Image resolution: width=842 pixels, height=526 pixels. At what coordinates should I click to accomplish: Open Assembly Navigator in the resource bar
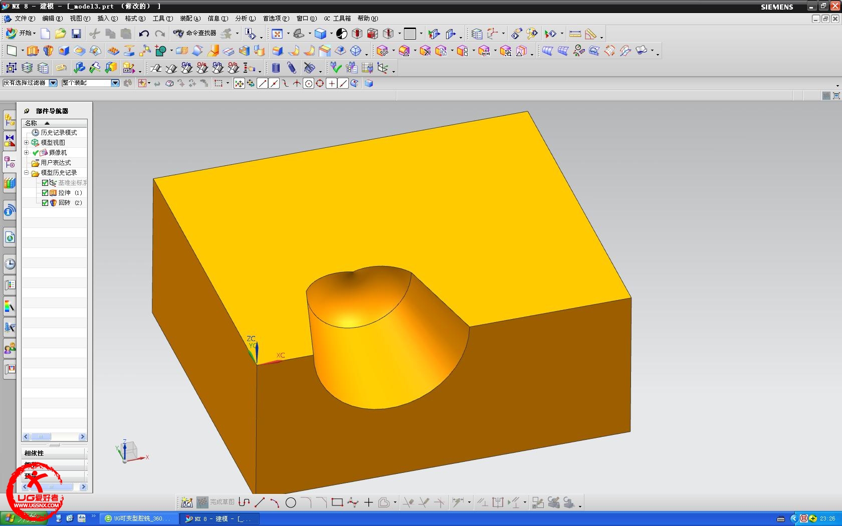pyautogui.click(x=10, y=120)
